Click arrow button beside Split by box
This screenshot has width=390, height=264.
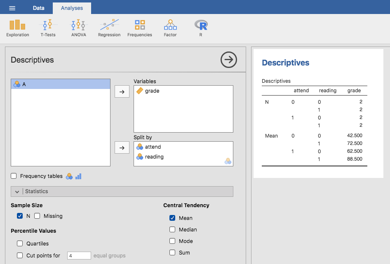point(122,147)
